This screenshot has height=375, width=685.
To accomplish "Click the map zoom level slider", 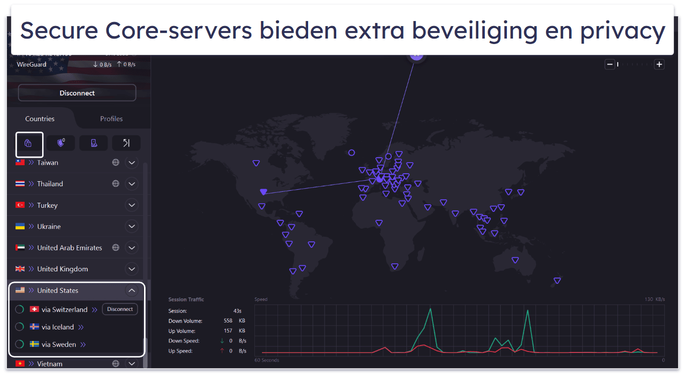I will [x=634, y=64].
